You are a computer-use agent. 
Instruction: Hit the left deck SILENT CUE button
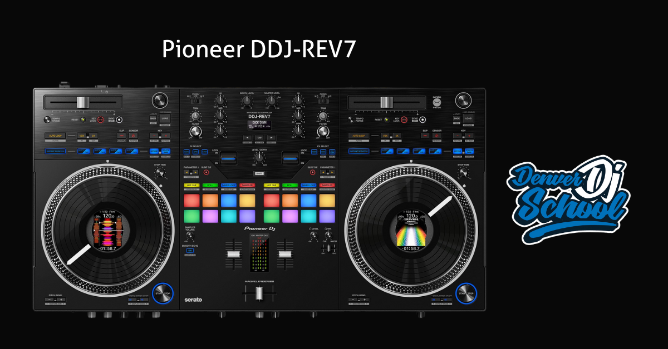206,172
